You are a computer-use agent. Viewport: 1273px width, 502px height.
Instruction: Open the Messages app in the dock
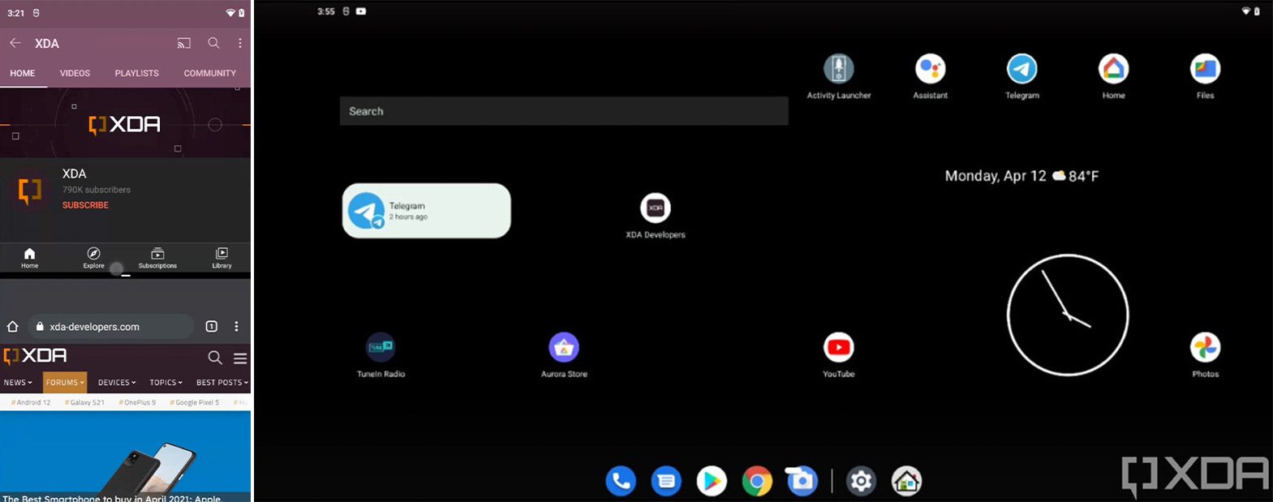pos(666,482)
